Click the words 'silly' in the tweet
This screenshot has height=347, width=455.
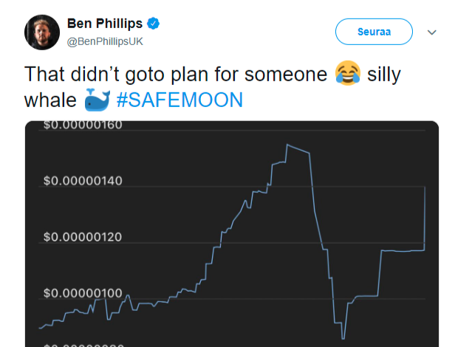click(x=384, y=74)
